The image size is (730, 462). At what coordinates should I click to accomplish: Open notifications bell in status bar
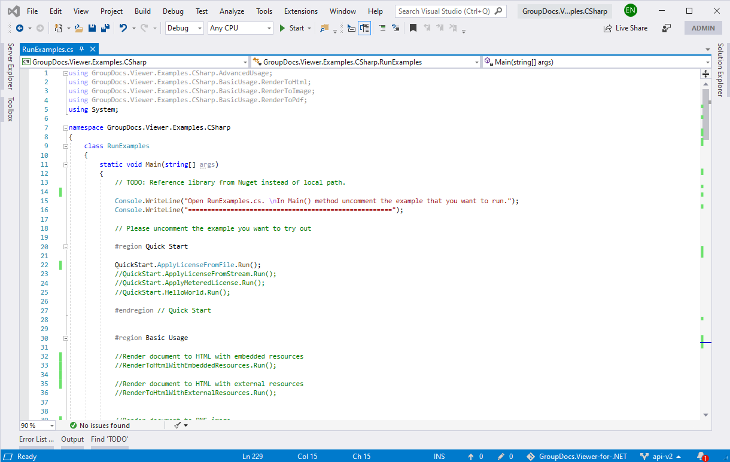coord(701,457)
